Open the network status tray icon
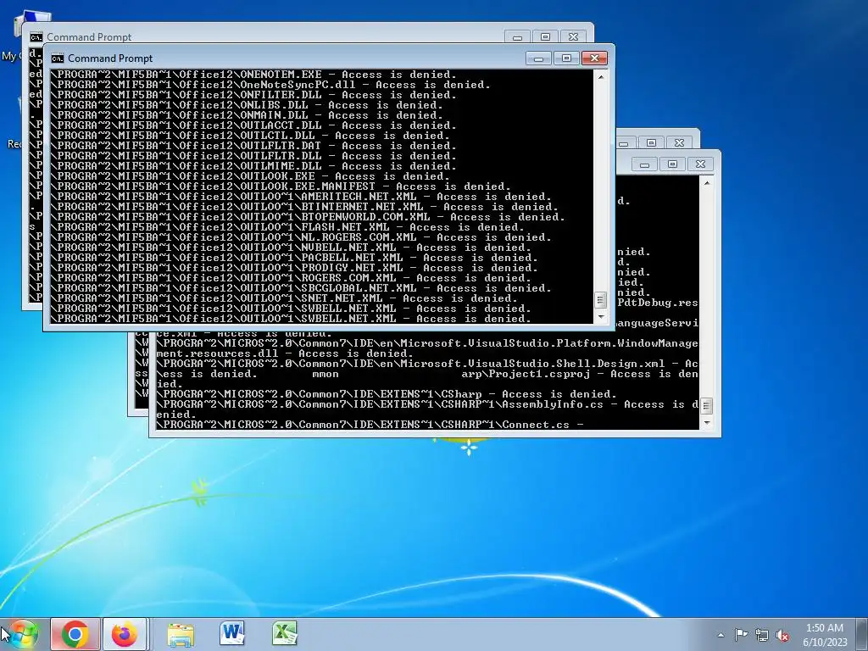The height and width of the screenshot is (651, 868). click(762, 635)
